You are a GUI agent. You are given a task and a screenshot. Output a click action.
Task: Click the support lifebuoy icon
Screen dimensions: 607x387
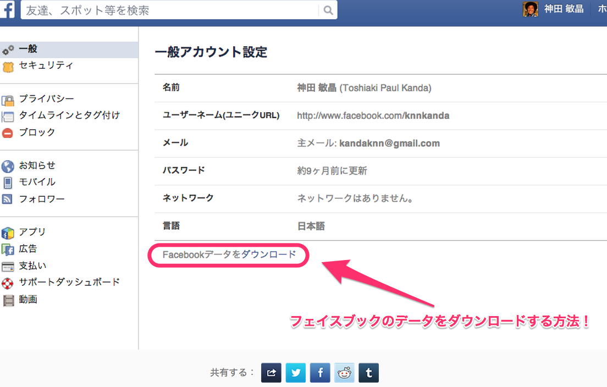click(7, 284)
